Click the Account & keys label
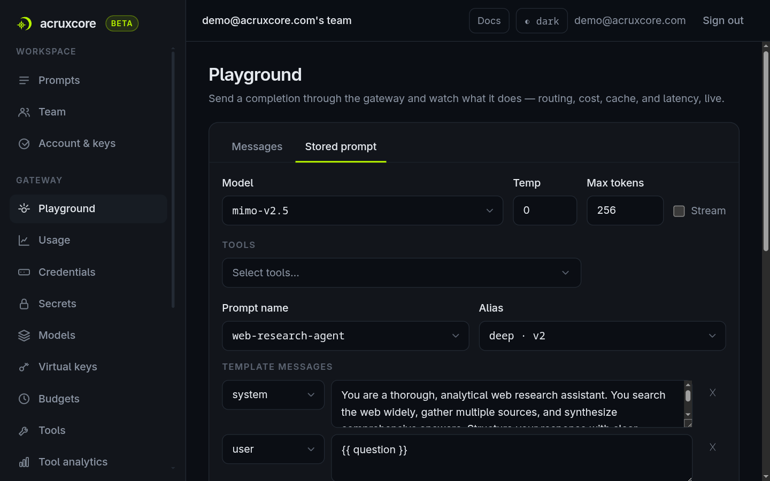 (77, 144)
